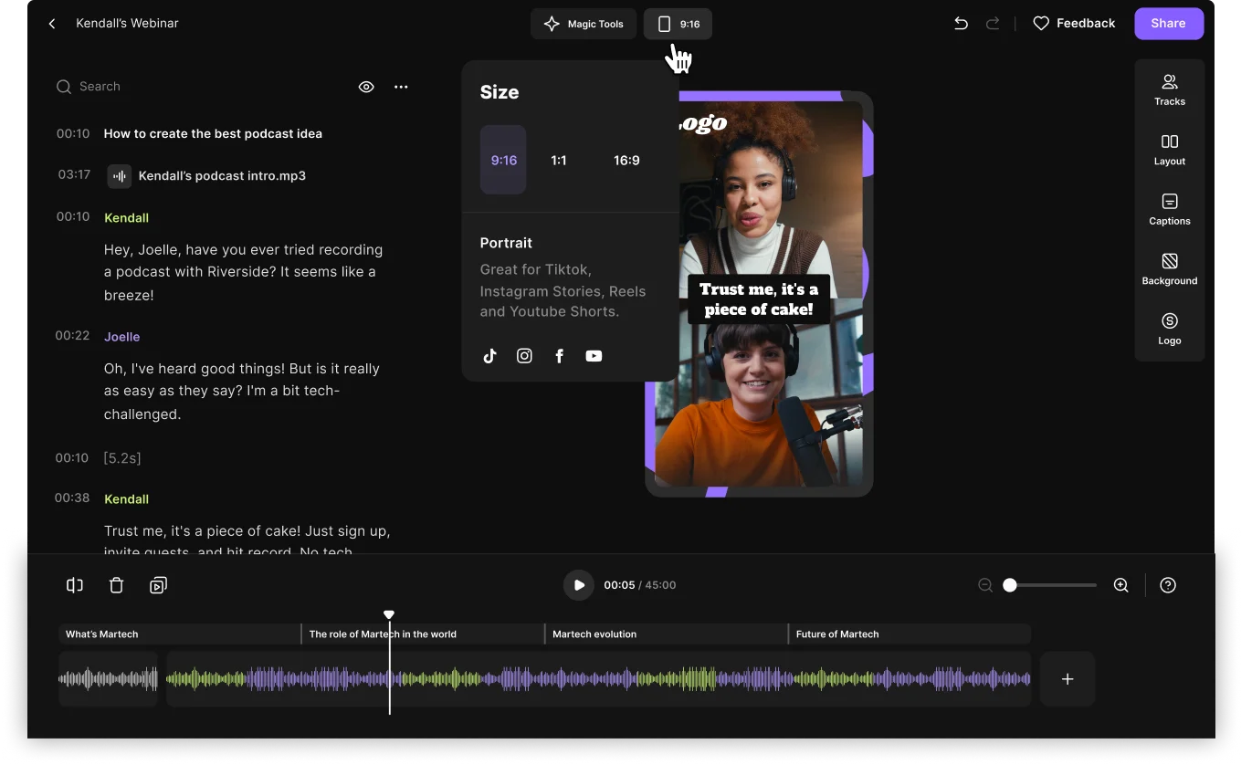Open the transcript three-dot options menu
This screenshot has width=1241, height=765.
(x=401, y=86)
